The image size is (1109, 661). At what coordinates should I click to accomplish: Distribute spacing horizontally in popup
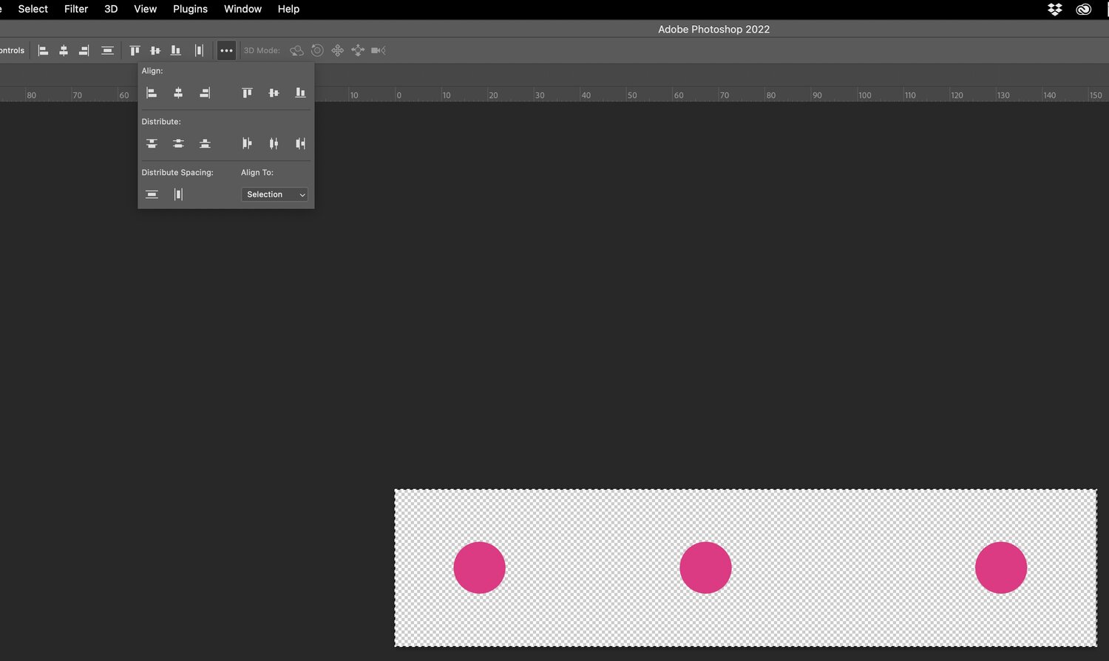[178, 194]
